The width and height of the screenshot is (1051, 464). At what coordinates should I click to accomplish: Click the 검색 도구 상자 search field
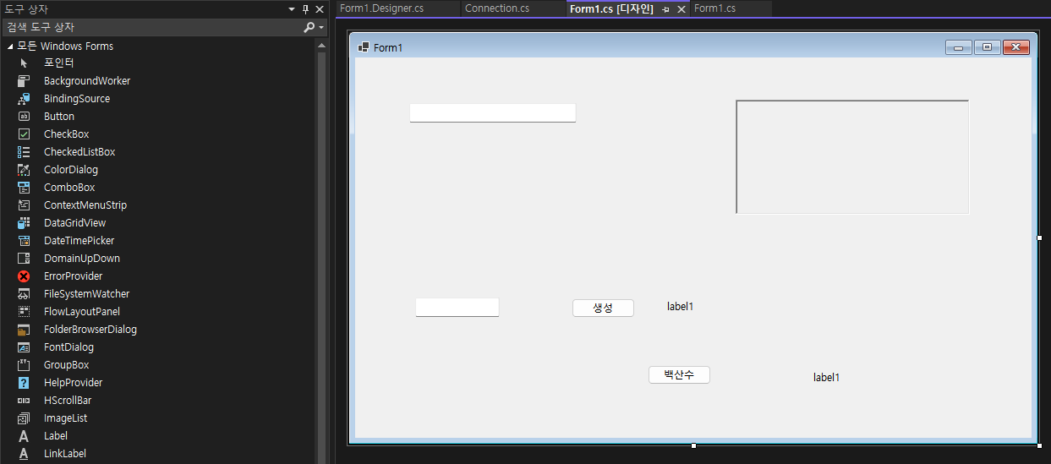pos(152,27)
